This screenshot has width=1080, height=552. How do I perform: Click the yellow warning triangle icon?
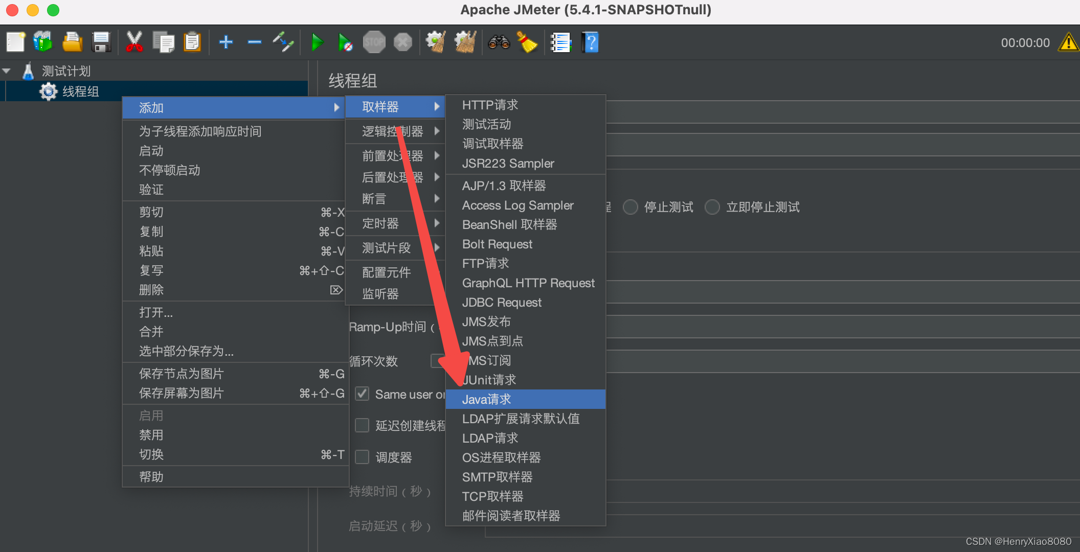point(1069,42)
